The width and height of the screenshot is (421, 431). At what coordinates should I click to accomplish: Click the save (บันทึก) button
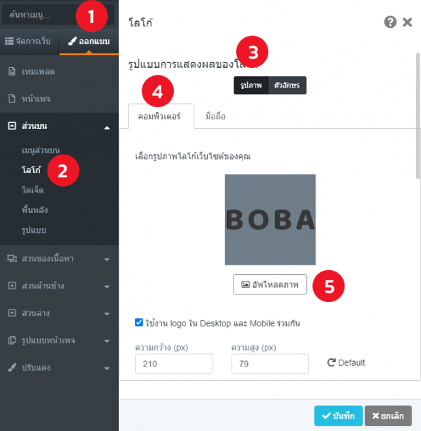(338, 415)
